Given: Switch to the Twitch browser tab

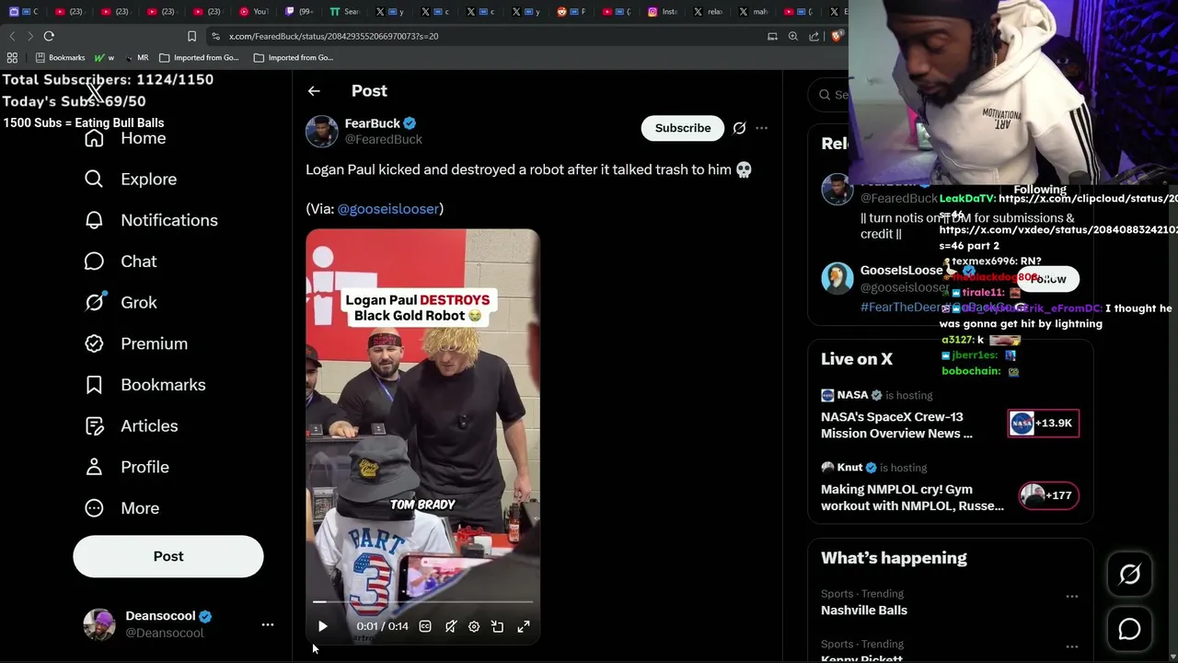Looking at the screenshot, I should coord(299,12).
